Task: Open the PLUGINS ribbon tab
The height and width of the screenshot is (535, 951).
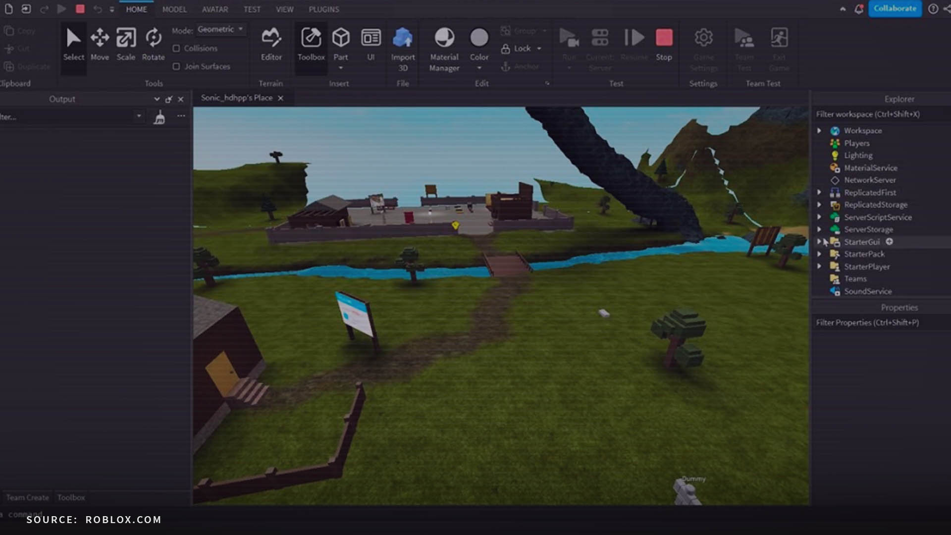Action: tap(323, 9)
